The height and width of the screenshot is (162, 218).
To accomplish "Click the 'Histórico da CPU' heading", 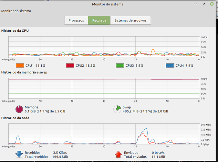I will (15, 31).
